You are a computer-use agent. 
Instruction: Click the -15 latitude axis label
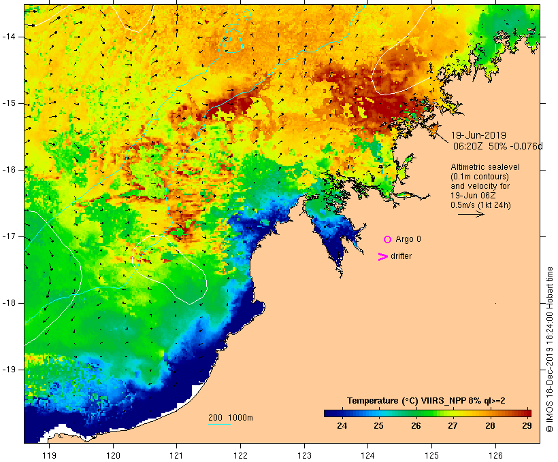[x=9, y=103]
